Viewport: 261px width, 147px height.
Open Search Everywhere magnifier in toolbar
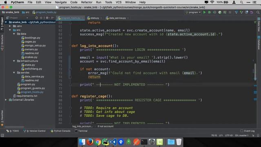coord(258,12)
